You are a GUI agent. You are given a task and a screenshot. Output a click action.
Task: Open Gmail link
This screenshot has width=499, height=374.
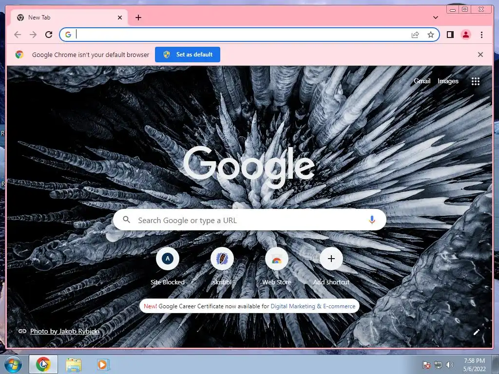click(422, 81)
